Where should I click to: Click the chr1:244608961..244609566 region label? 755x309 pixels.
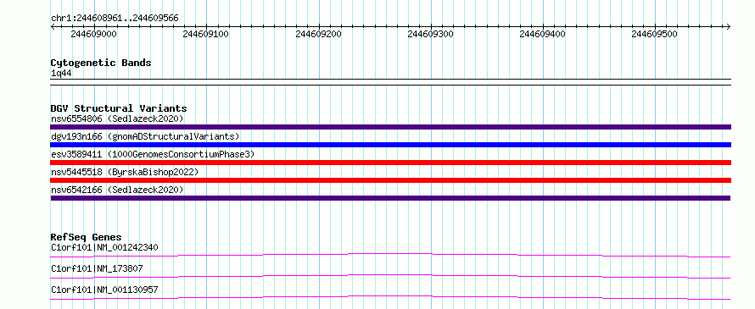point(115,19)
